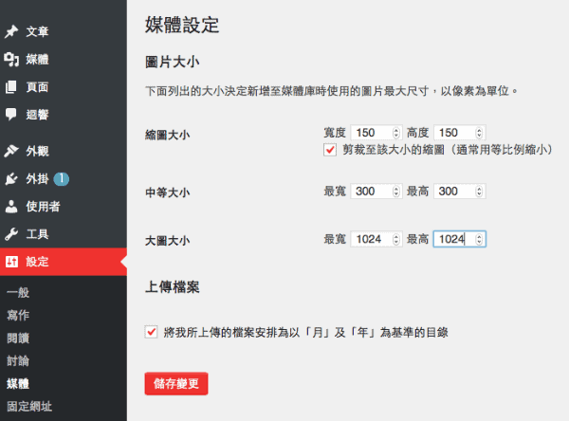This screenshot has height=421, width=569.
Task: Select the highlighted 設定 menu
Action: [x=64, y=262]
